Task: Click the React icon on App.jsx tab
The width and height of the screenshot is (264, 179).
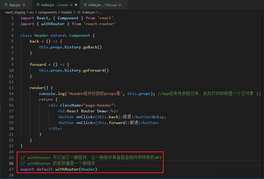Action: click(6, 5)
